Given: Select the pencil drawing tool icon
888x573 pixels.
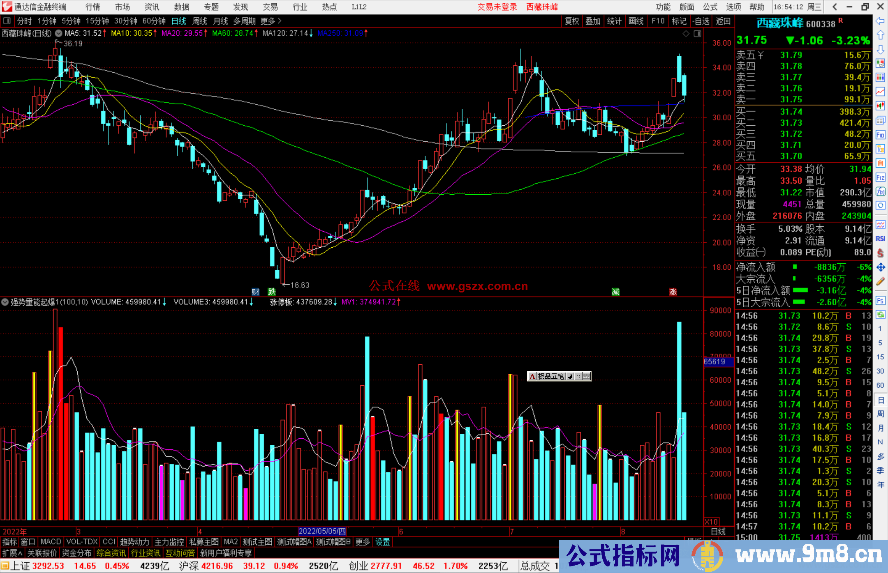Looking at the screenshot, I should click(x=880, y=282).
